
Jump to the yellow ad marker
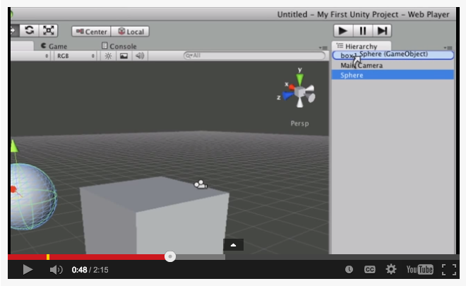[x=48, y=257]
